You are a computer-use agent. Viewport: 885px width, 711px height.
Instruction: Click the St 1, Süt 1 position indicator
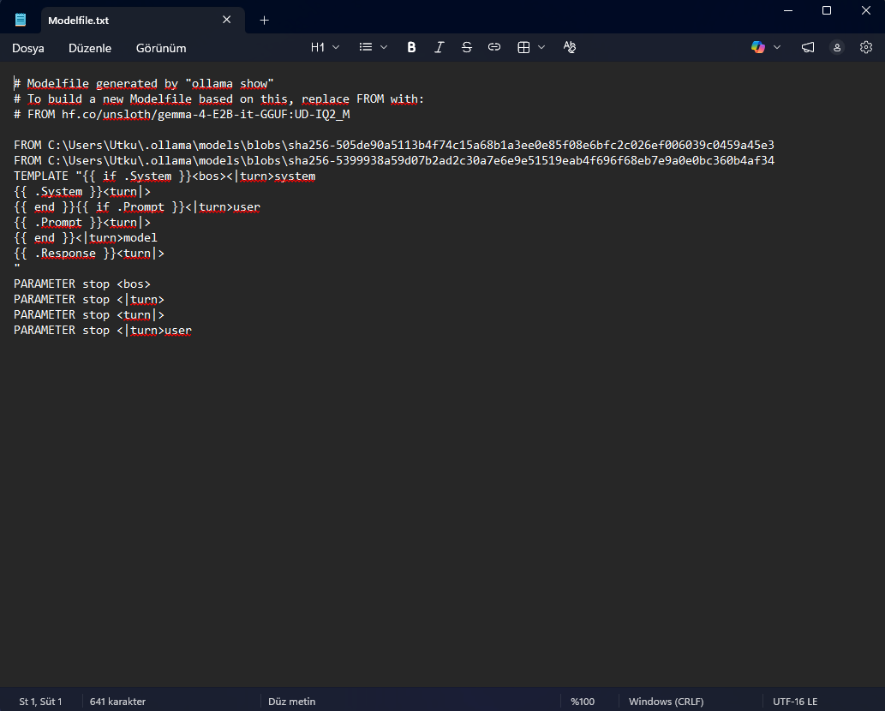tap(40, 702)
